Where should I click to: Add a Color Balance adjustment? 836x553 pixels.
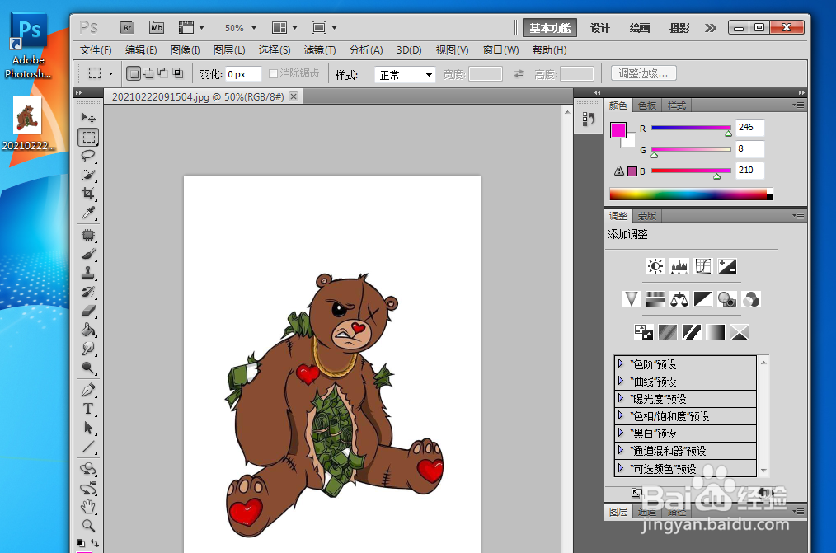(x=679, y=299)
